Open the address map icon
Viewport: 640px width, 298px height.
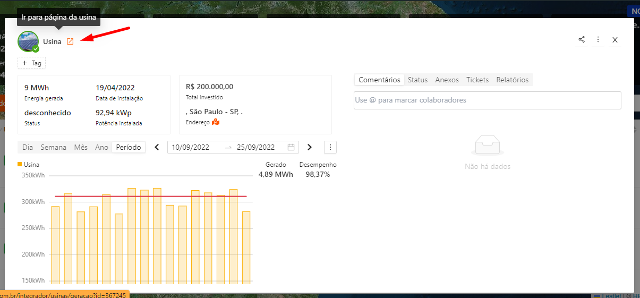(x=216, y=122)
